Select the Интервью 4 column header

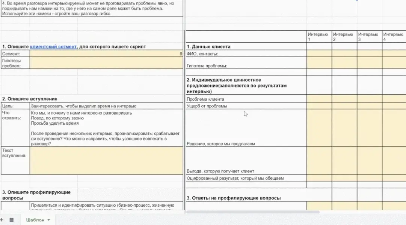394,37
